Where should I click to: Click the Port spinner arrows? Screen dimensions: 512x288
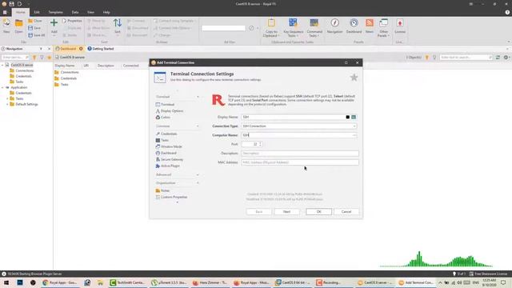pos(260,144)
